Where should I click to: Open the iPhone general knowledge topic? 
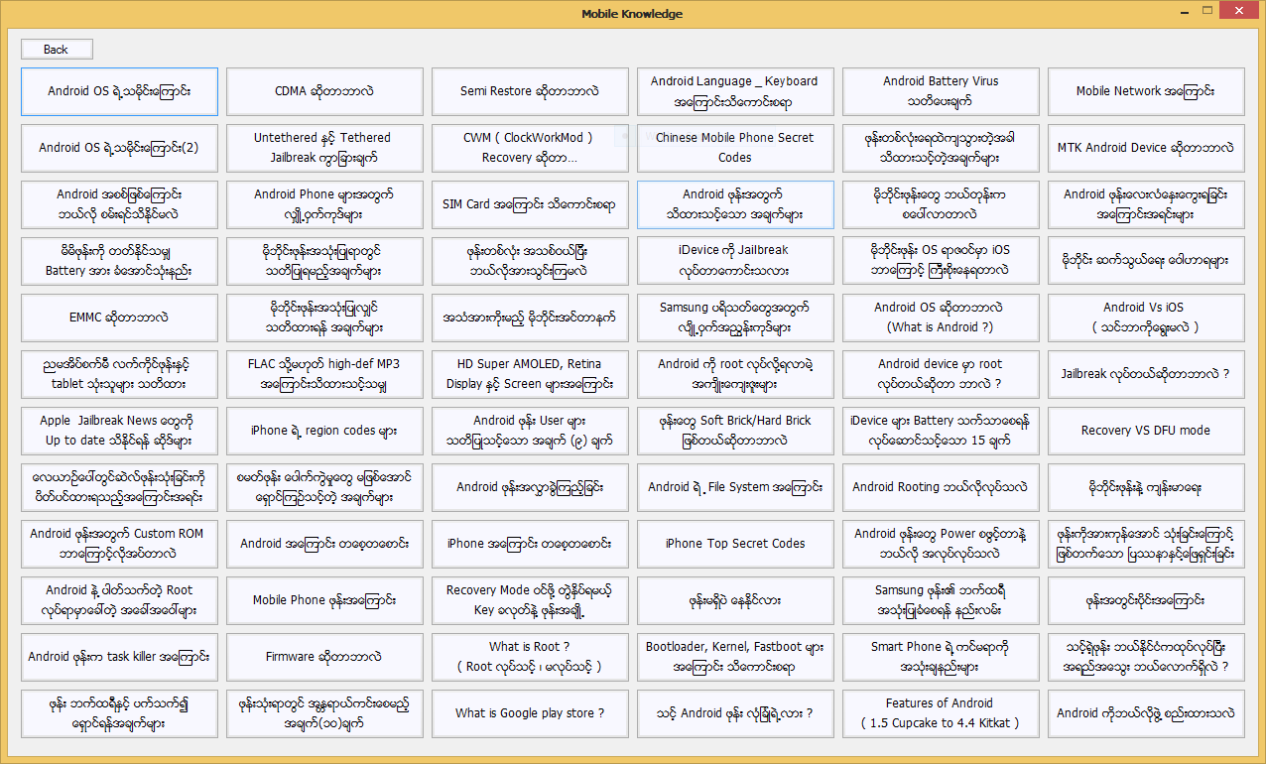[530, 544]
